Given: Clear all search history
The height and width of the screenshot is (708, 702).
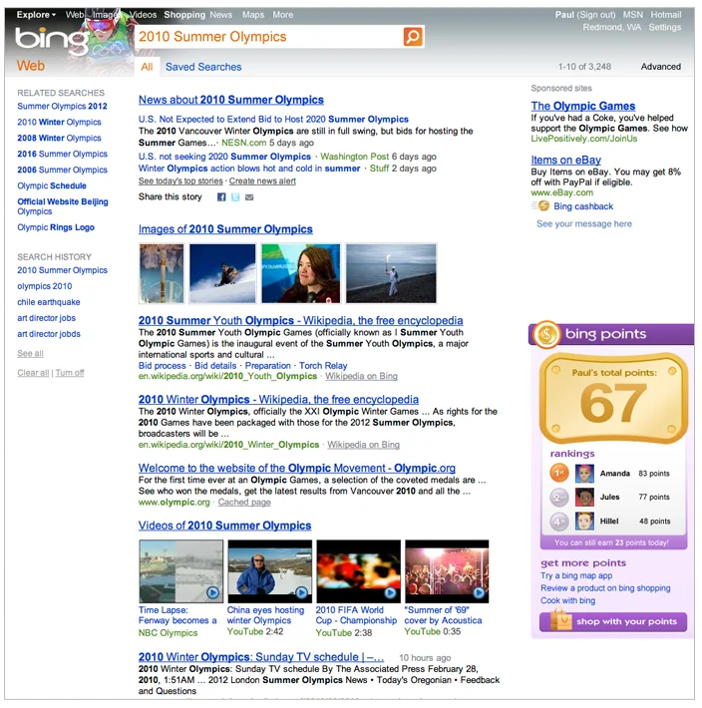Looking at the screenshot, I should tap(33, 373).
